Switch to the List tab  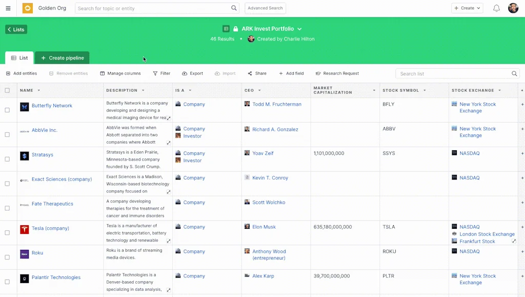[19, 58]
